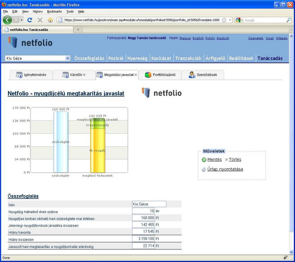
Task: Switch language to Polski
Action: tap(210, 38)
